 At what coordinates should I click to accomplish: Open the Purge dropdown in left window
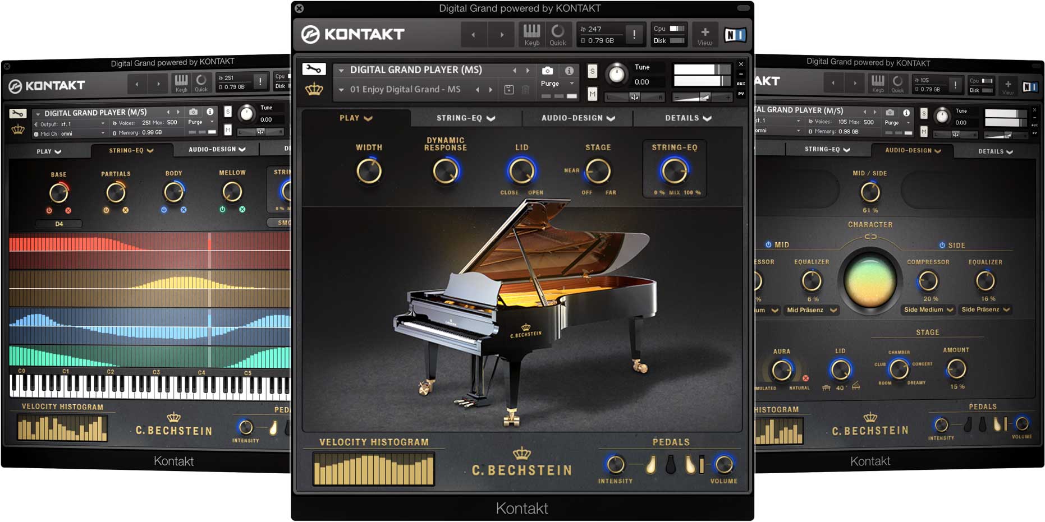coord(201,122)
